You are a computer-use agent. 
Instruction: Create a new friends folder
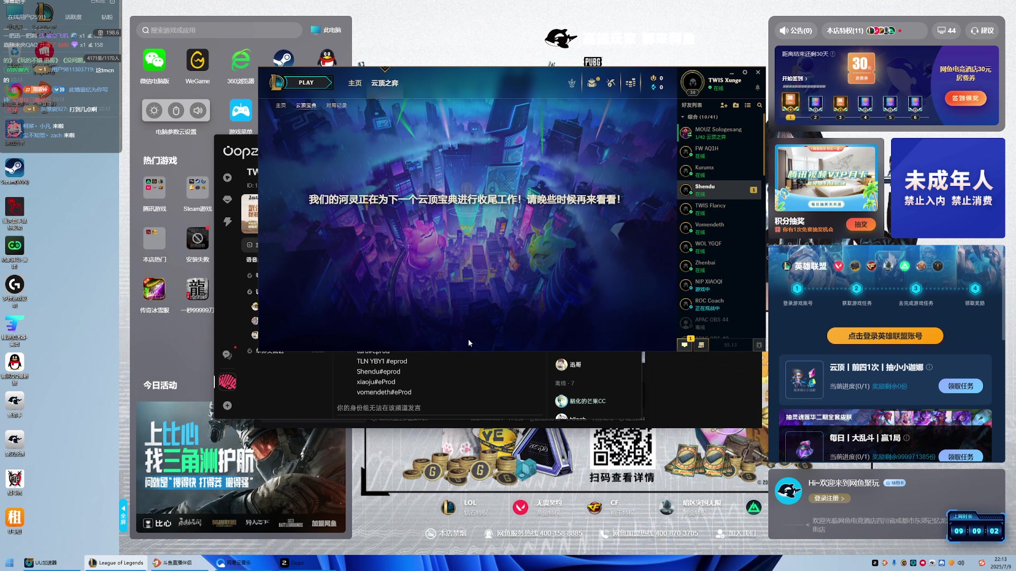[736, 105]
